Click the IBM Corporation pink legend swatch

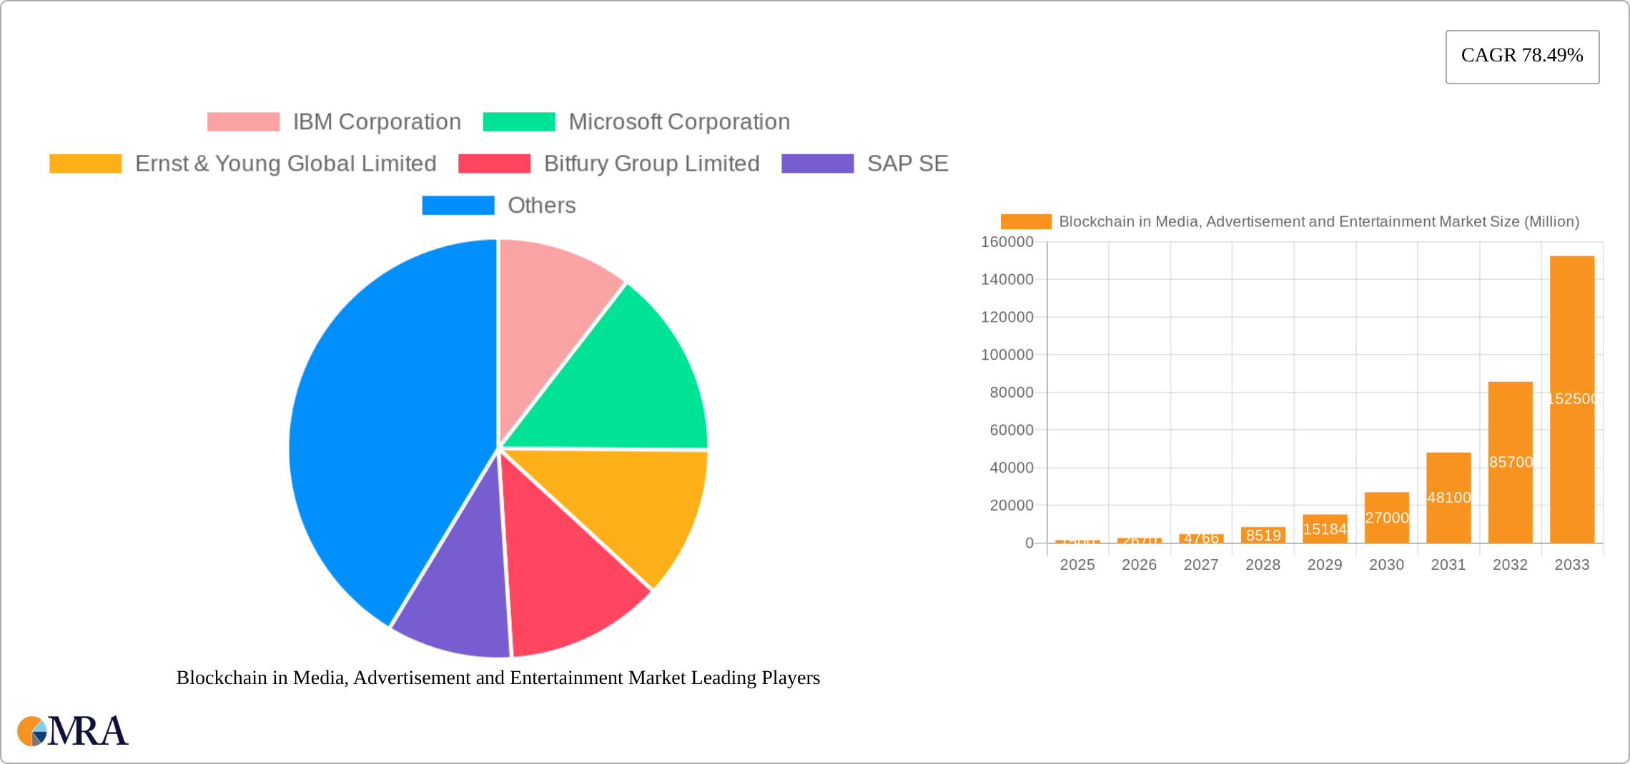[243, 122]
